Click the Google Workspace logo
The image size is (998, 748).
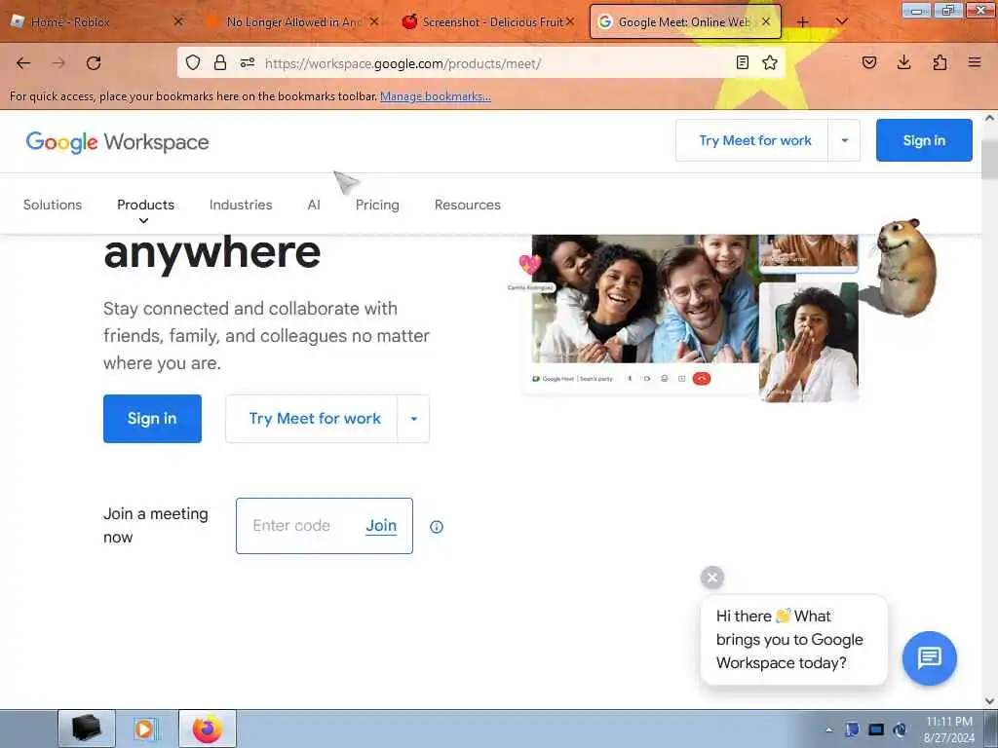117,142
